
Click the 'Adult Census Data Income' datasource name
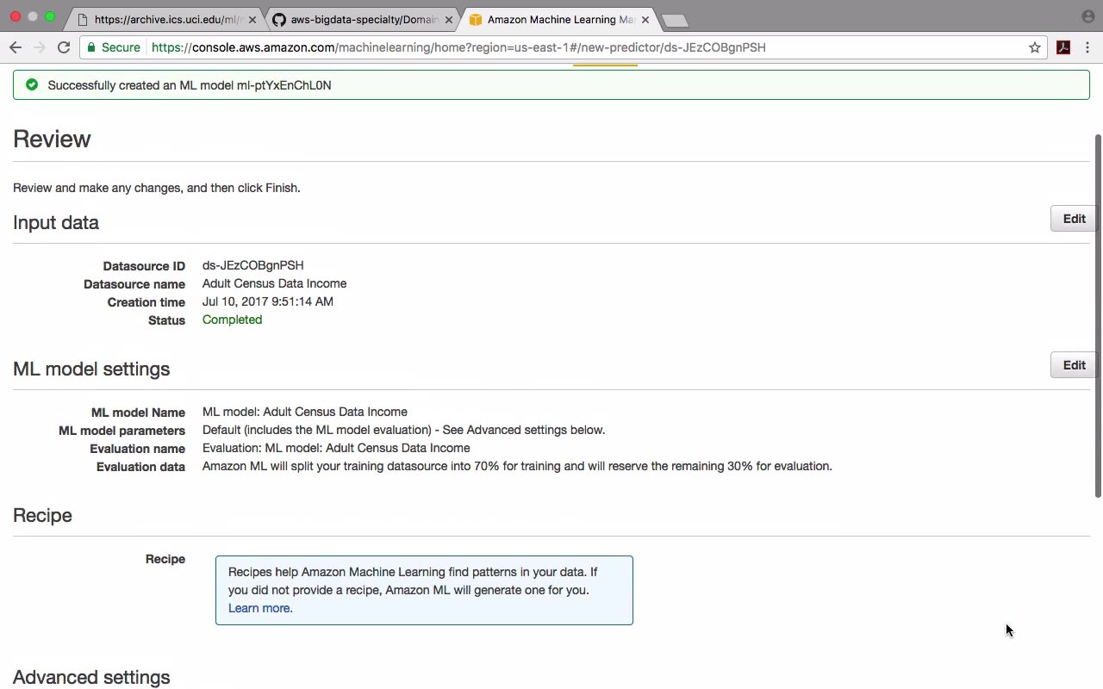pos(274,283)
